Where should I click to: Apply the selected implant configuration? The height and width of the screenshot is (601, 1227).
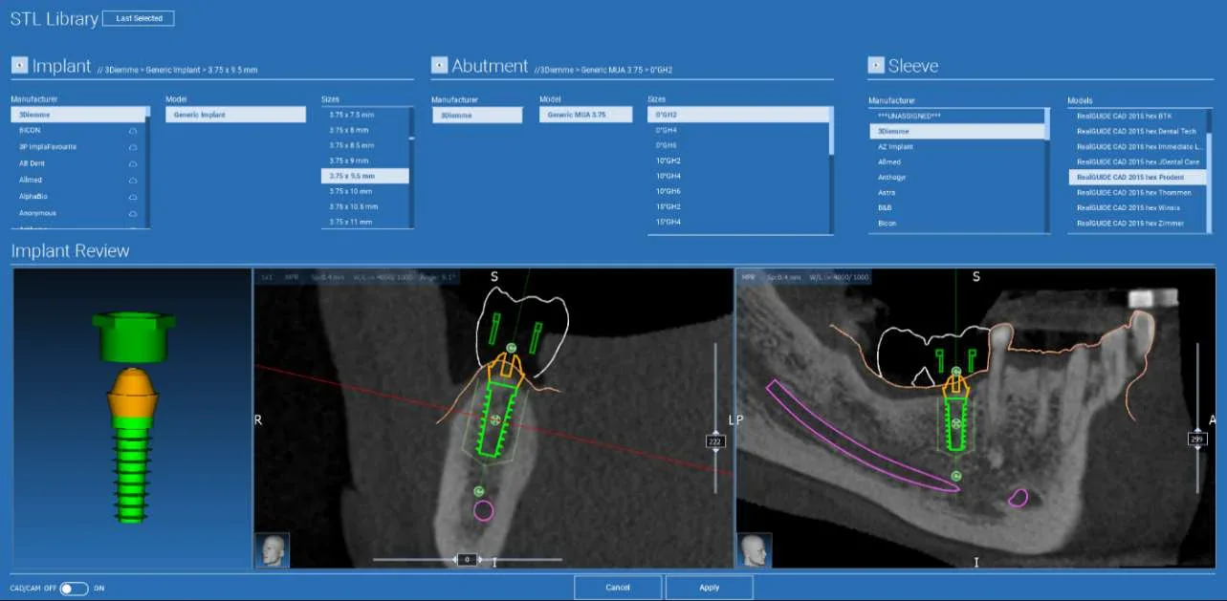point(709,588)
